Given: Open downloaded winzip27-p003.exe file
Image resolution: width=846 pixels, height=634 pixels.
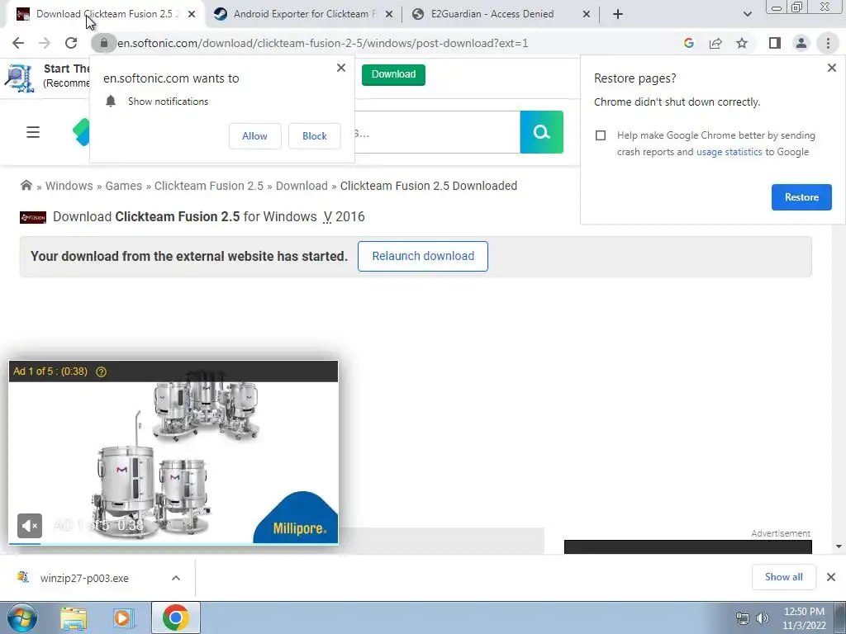Looking at the screenshot, I should pyautogui.click(x=84, y=578).
